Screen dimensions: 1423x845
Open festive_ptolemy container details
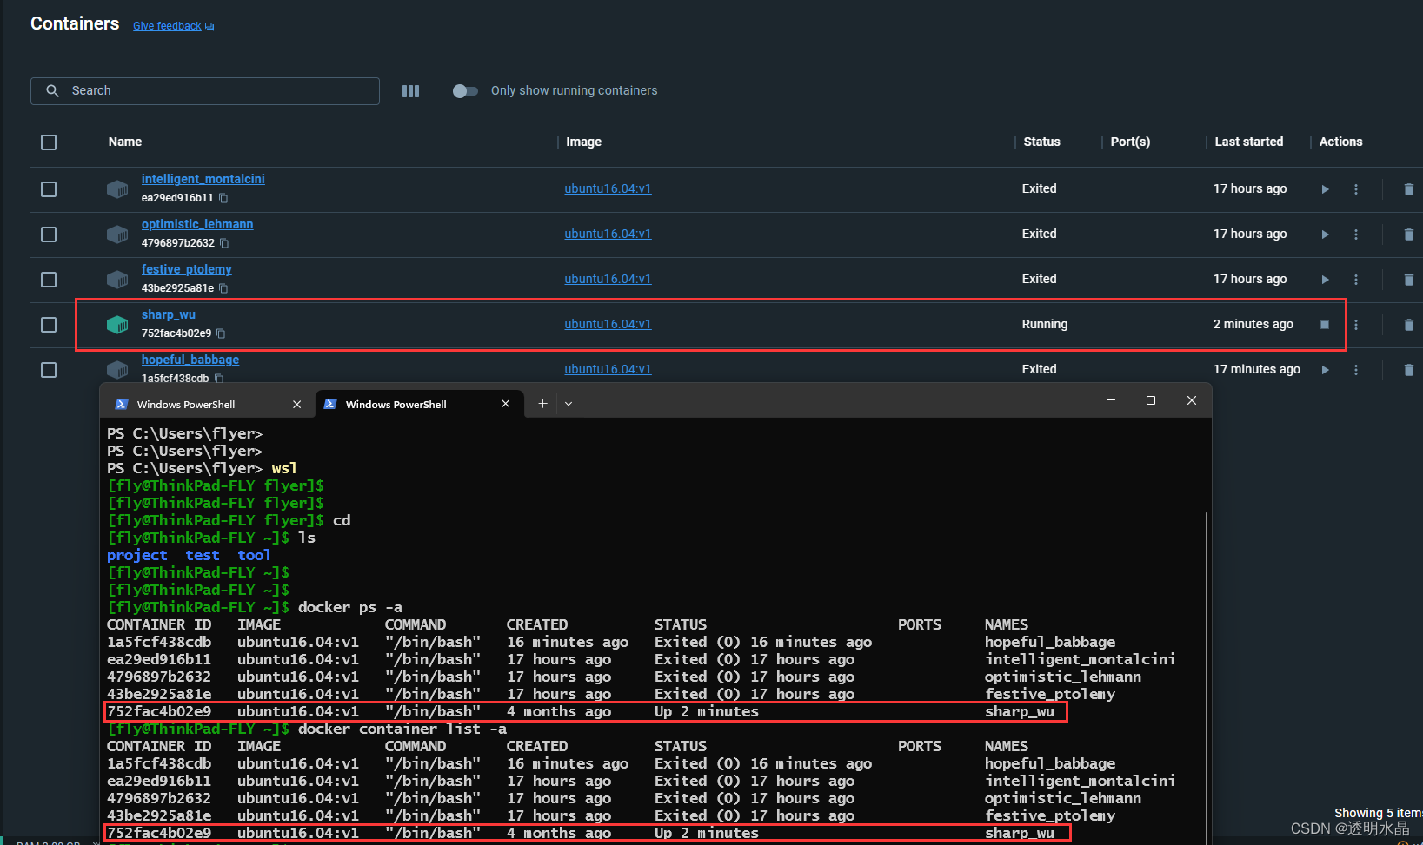(187, 269)
